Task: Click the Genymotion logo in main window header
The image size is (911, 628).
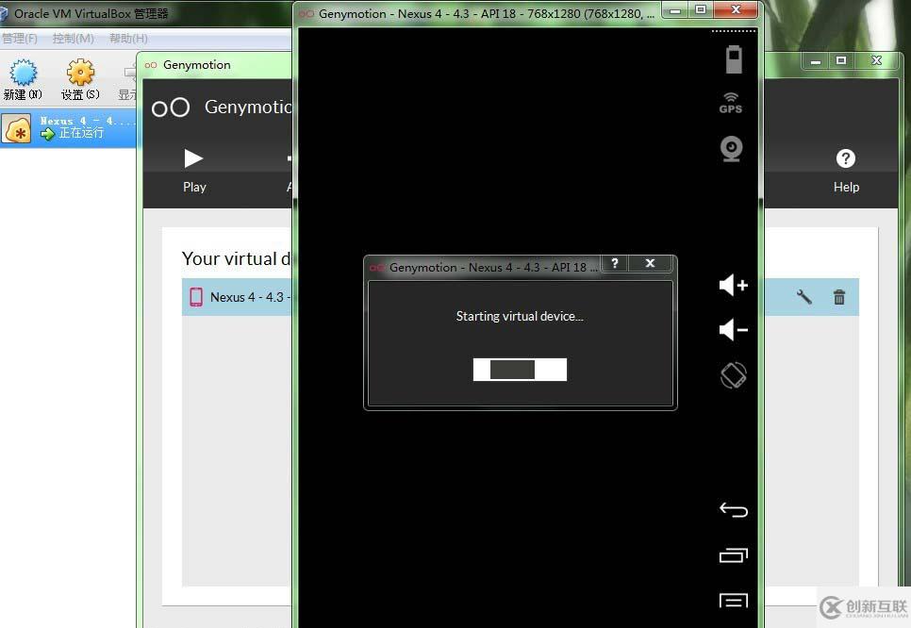Action: coord(171,107)
